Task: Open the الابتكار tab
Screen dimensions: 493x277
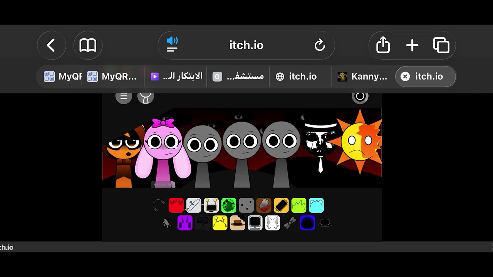Action: [176, 77]
